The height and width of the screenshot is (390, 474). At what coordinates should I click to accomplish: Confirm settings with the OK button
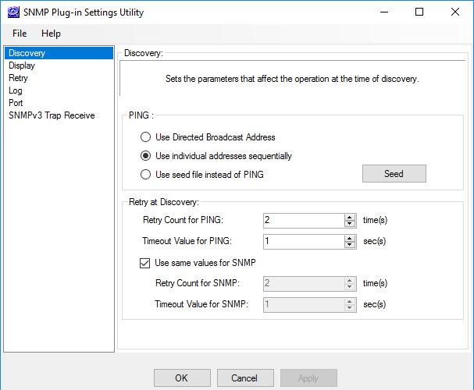(182, 378)
